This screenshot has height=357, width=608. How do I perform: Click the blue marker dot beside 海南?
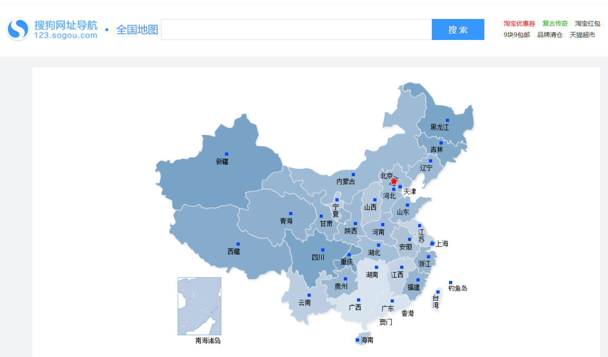point(357,340)
